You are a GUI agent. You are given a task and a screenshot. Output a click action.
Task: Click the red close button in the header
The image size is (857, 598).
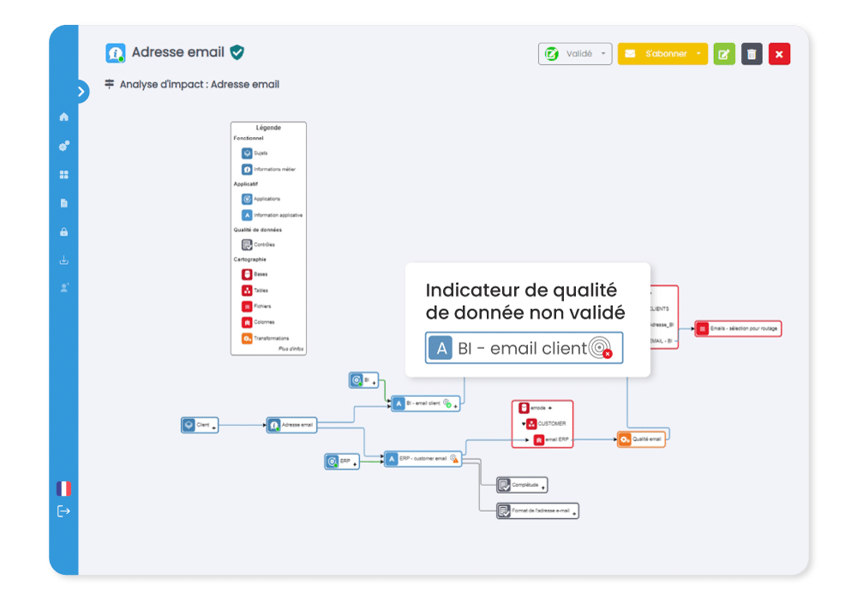point(779,54)
